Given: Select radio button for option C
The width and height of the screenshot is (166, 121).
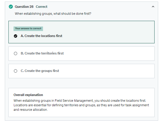Looking at the screenshot, I should (15, 71).
